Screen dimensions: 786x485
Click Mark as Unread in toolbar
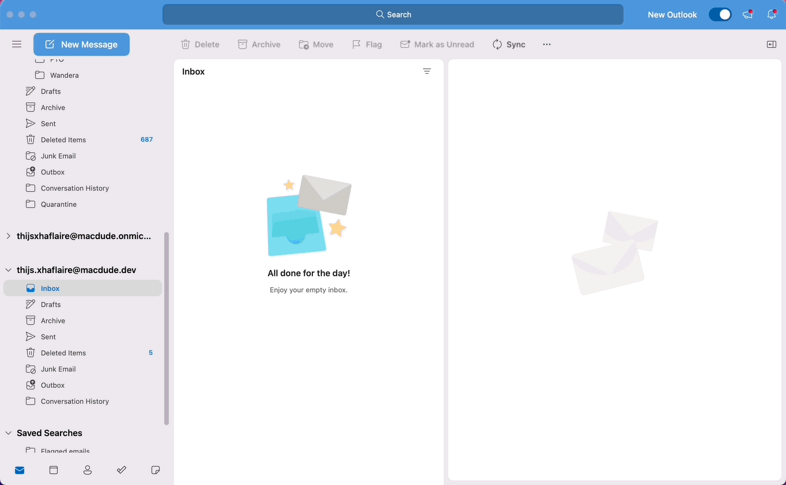pyautogui.click(x=437, y=44)
